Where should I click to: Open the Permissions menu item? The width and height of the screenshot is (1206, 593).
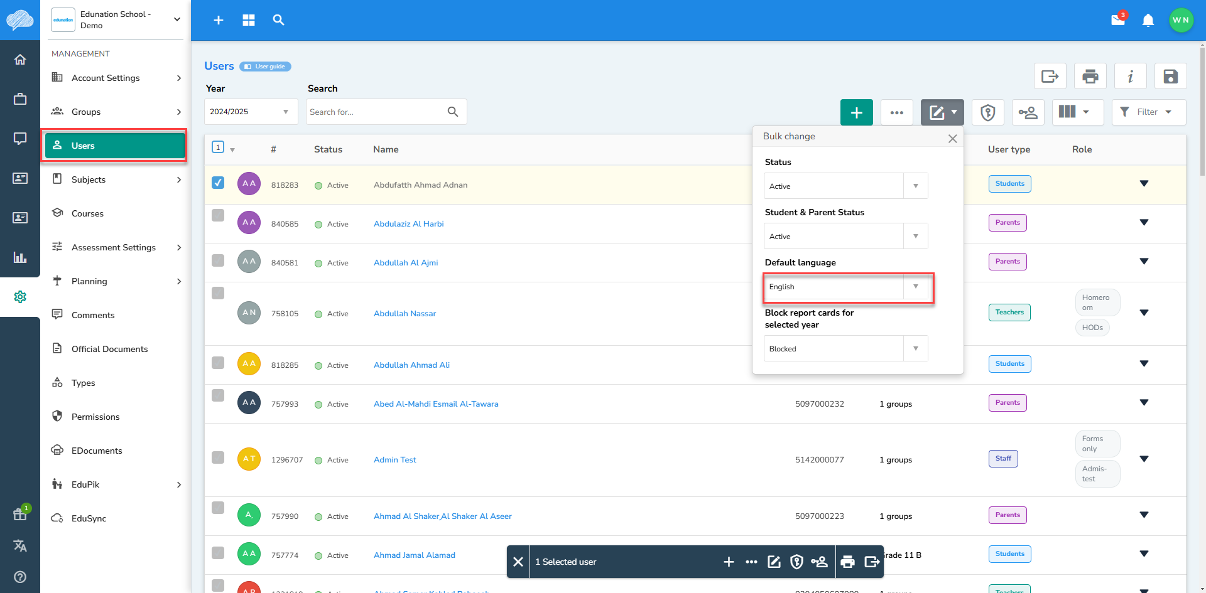tap(116, 417)
